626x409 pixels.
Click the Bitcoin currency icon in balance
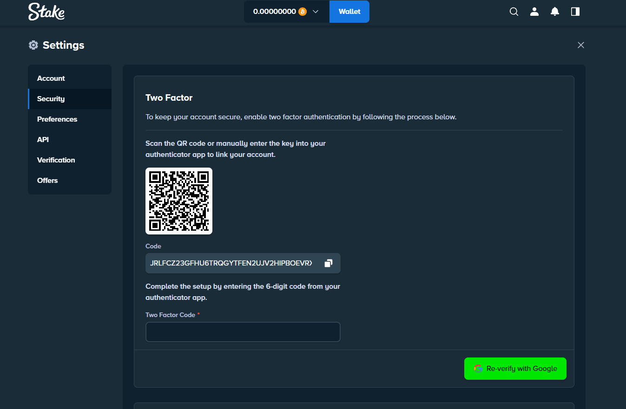(302, 11)
